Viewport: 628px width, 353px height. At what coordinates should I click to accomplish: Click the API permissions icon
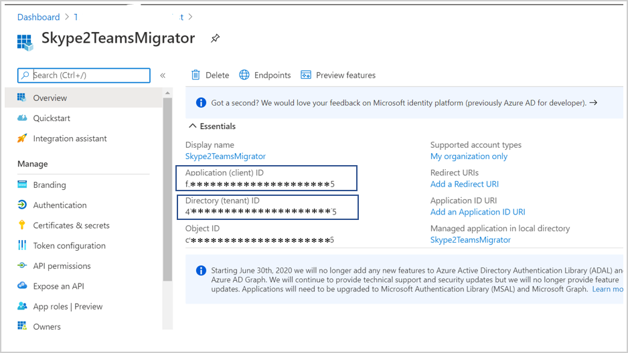pyautogui.click(x=22, y=265)
